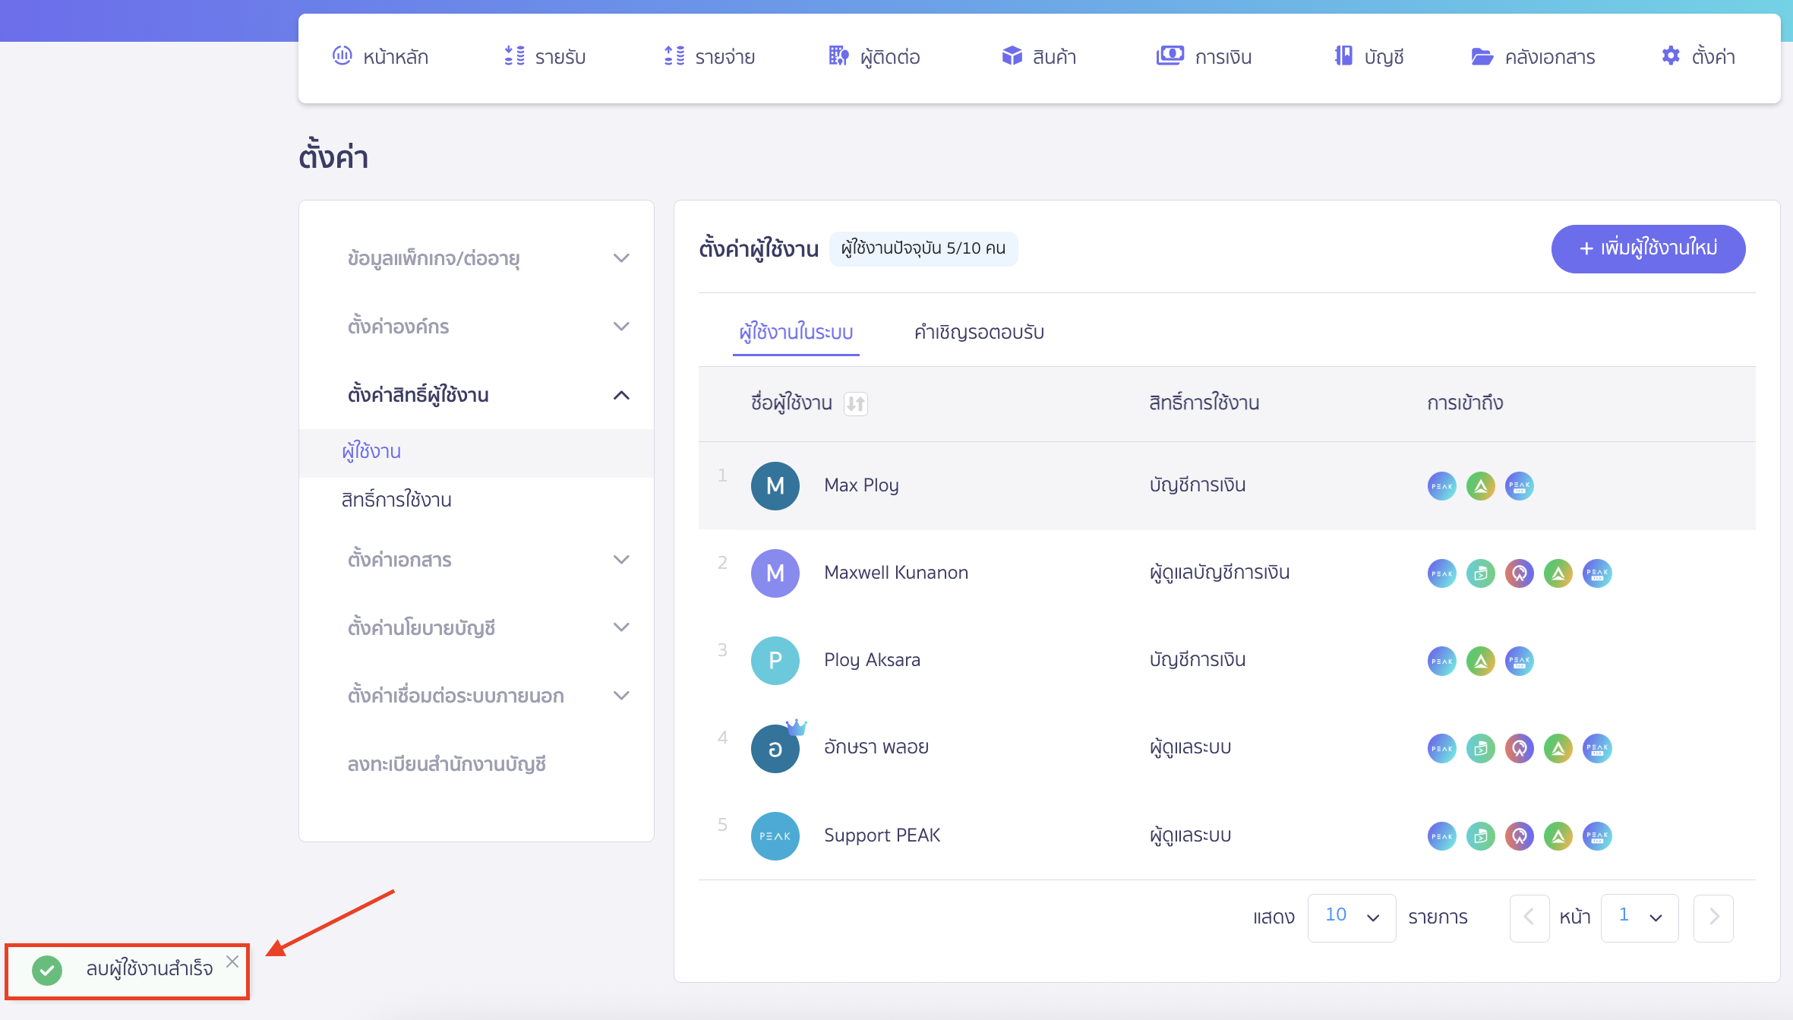Screen dimensions: 1793x1020
Task: Click the สินค้า products box icon
Action: (1012, 56)
